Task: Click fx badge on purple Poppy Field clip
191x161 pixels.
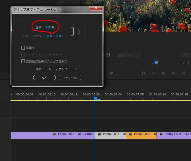Action: pyautogui.click(x=54, y=134)
